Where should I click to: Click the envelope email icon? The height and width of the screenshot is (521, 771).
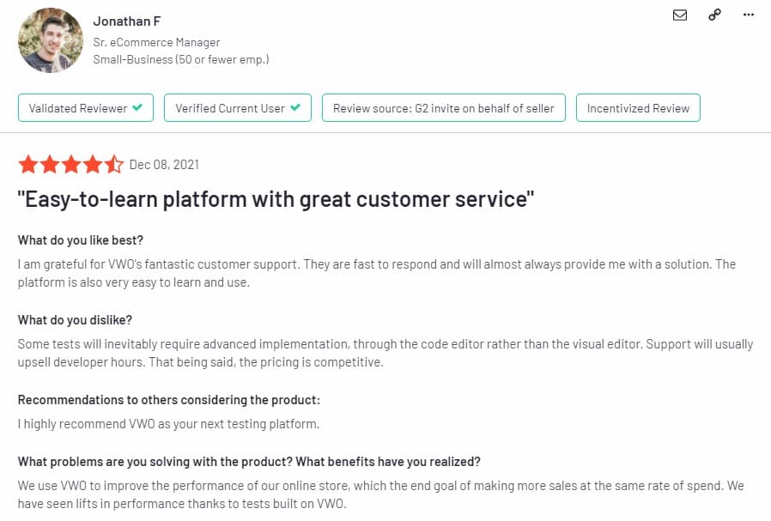[x=680, y=15]
